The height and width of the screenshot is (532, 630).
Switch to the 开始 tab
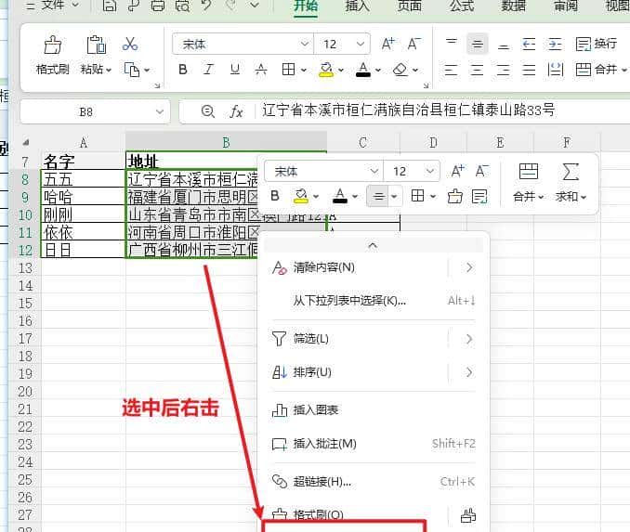point(306,6)
